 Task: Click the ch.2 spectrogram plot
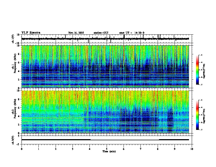[x=105, y=112]
